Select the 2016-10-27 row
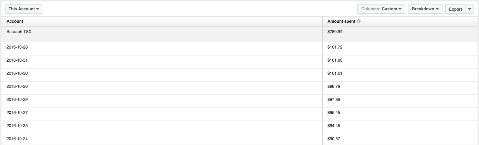 tap(239, 114)
